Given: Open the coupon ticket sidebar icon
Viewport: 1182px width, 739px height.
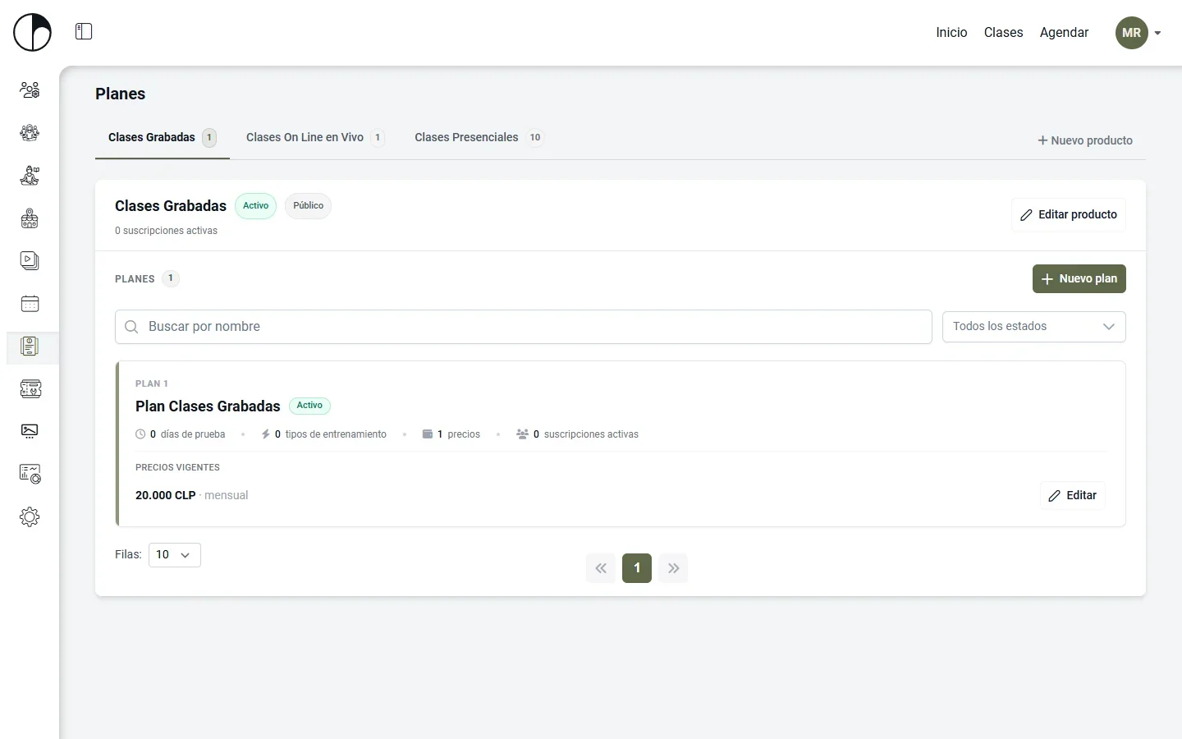Looking at the screenshot, I should click(30, 389).
